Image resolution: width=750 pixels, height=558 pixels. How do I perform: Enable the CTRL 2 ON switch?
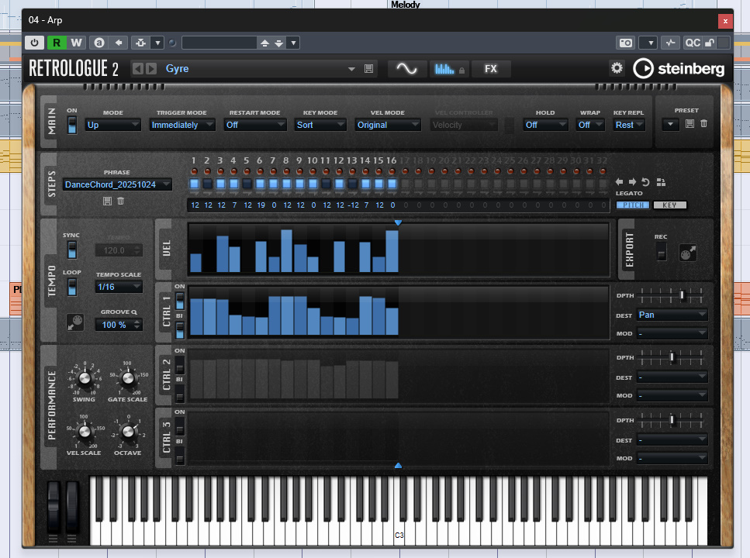(x=180, y=363)
